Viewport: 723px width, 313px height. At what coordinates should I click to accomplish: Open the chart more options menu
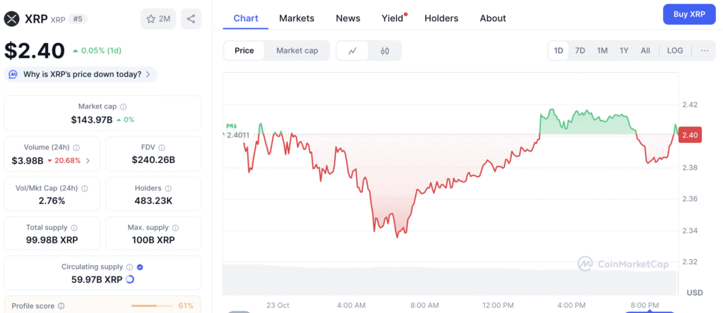click(x=705, y=51)
